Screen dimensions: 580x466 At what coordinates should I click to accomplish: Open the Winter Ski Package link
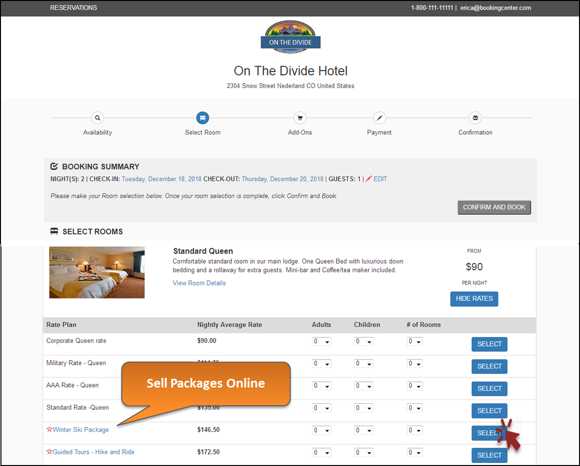[81, 429]
